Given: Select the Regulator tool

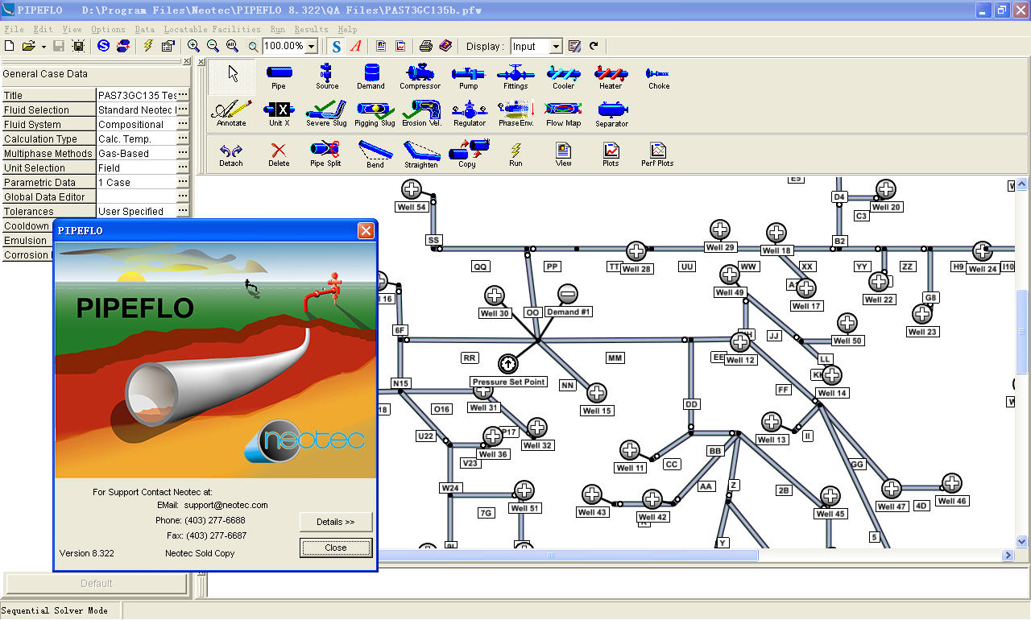Looking at the screenshot, I should point(469,114).
